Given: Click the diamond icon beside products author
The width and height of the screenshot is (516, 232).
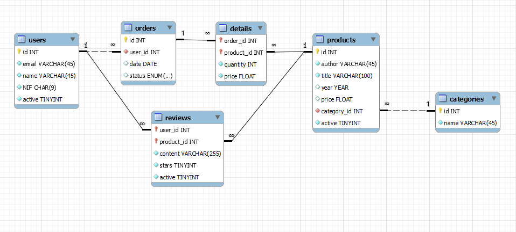Looking at the screenshot, I should pos(317,64).
